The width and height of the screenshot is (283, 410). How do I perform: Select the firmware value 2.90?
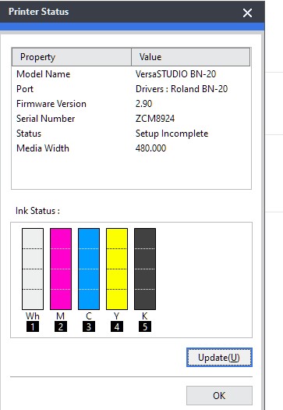(143, 104)
